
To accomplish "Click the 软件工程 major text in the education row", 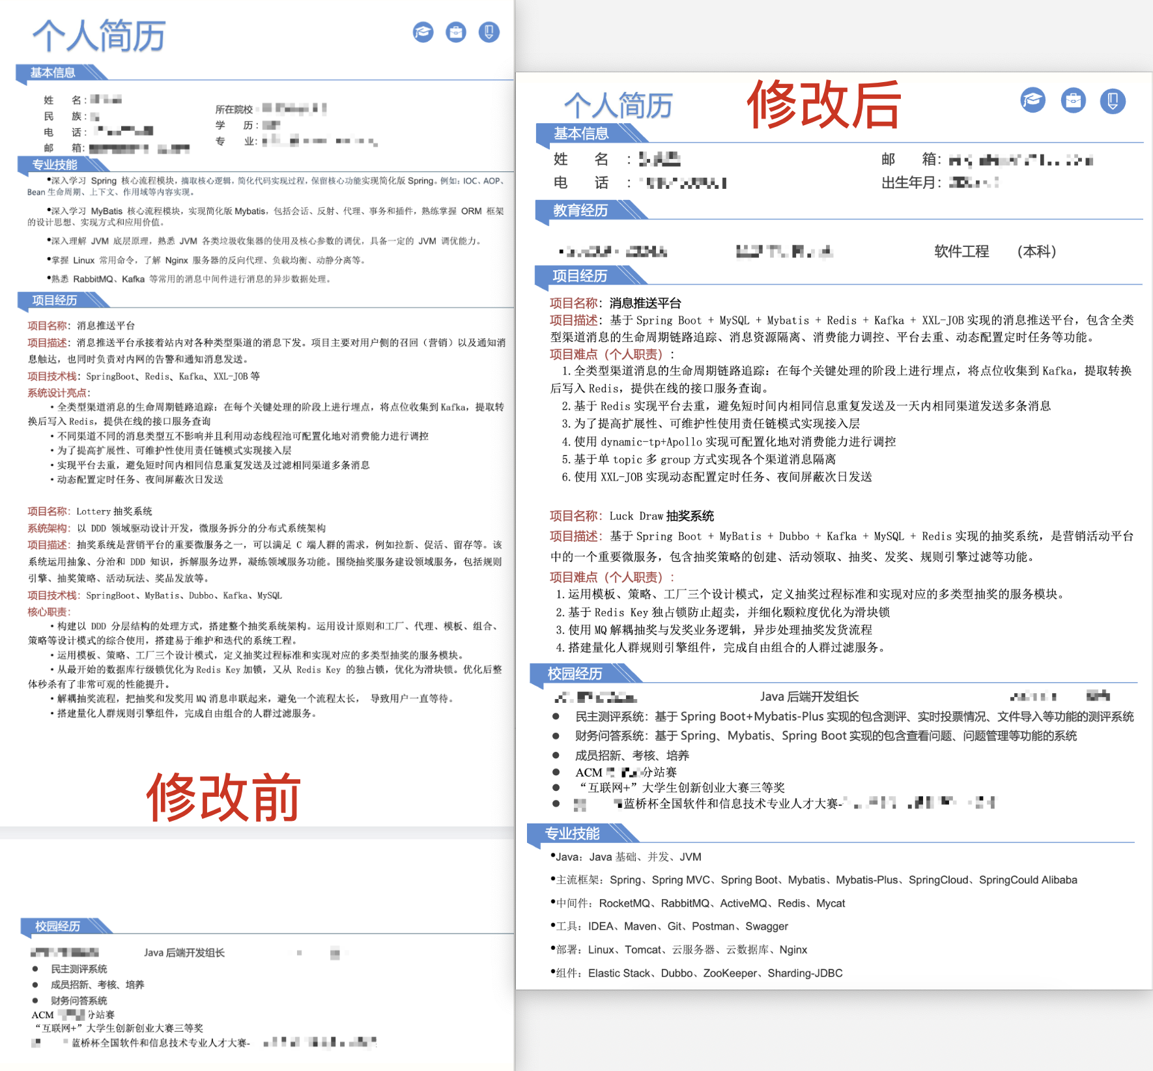I will [x=961, y=251].
